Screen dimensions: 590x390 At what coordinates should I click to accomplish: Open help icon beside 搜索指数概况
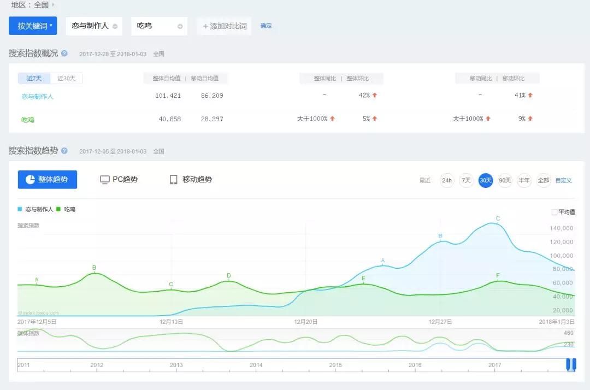[x=64, y=54]
